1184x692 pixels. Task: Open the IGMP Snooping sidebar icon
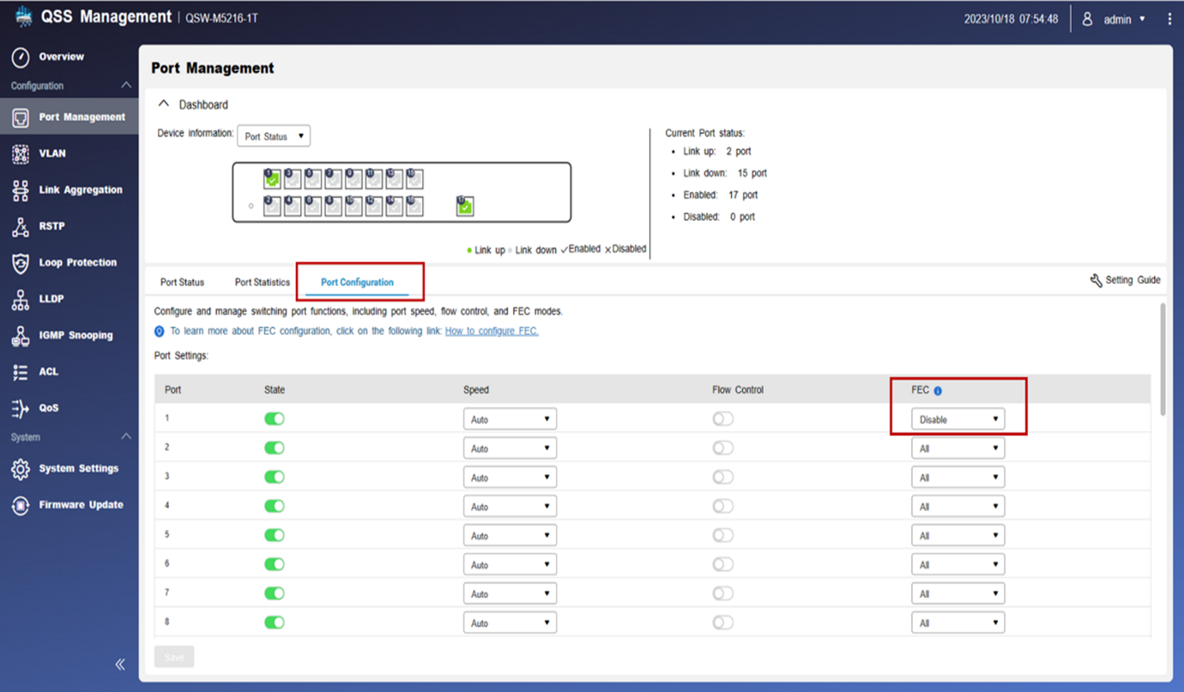point(20,336)
